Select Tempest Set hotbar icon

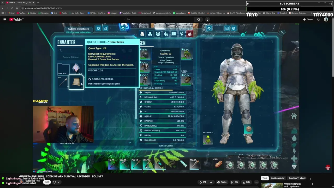(x=230, y=165)
